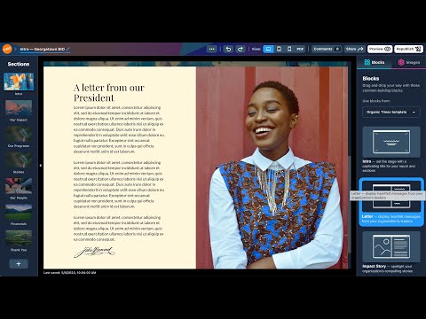Image resolution: width=426 pixels, height=319 pixels.
Task: Select the Our Programs section thumbnail
Action: (19, 135)
